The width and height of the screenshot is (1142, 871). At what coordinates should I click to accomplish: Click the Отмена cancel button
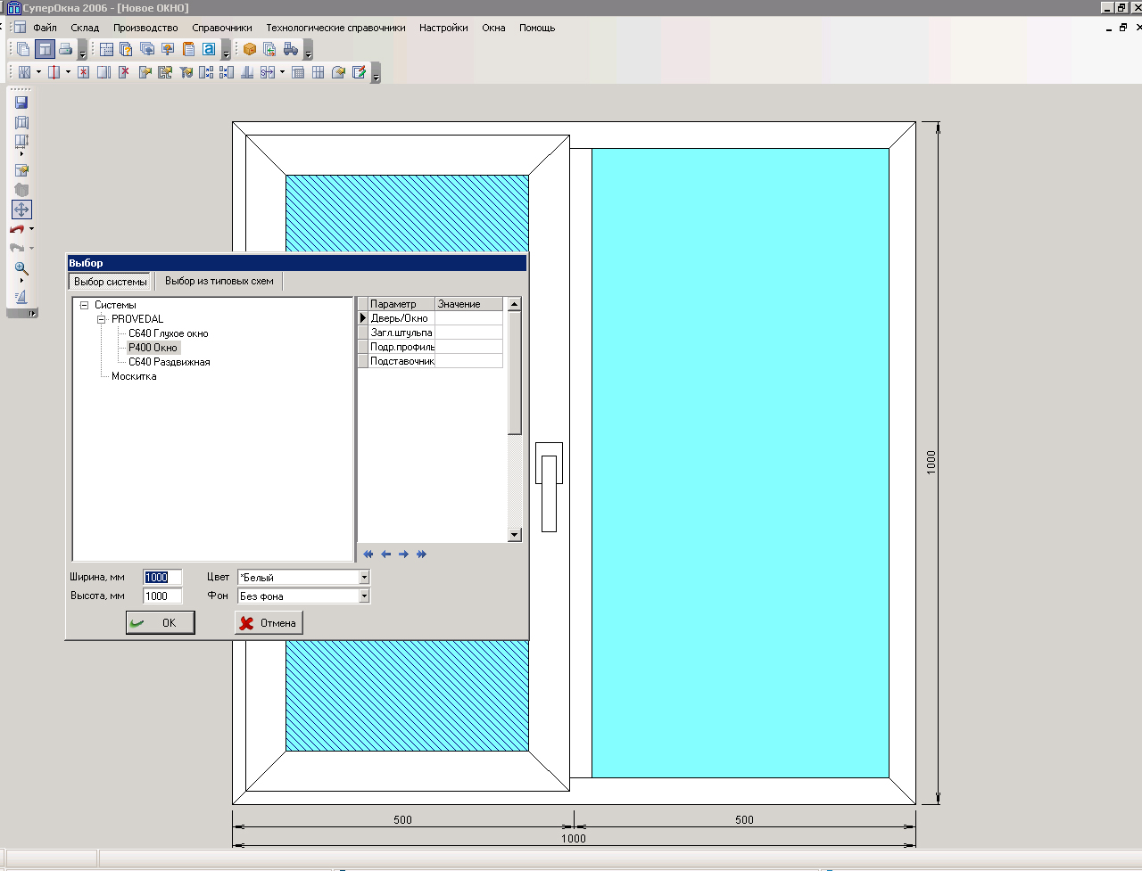pyautogui.click(x=269, y=623)
